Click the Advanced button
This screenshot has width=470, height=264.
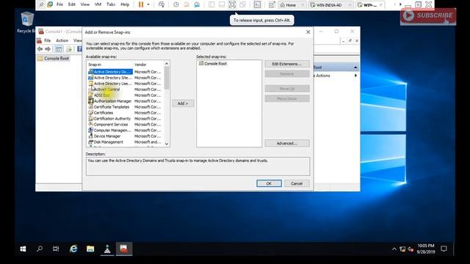287,144
